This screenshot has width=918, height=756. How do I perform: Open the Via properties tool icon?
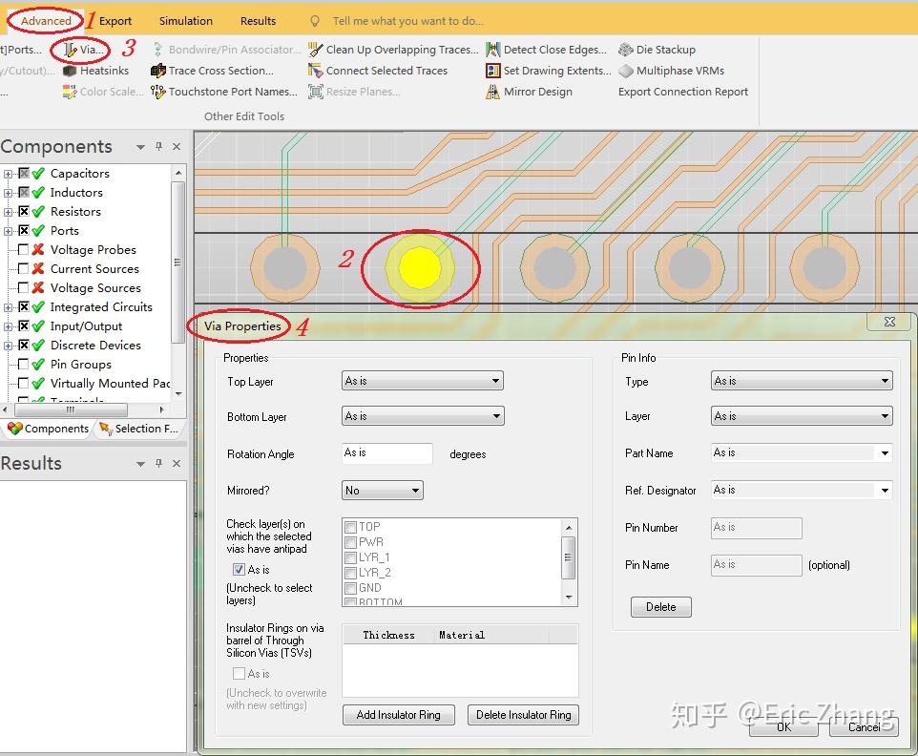click(71, 50)
